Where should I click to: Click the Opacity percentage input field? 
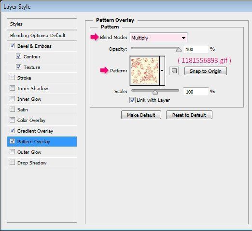(x=196, y=49)
